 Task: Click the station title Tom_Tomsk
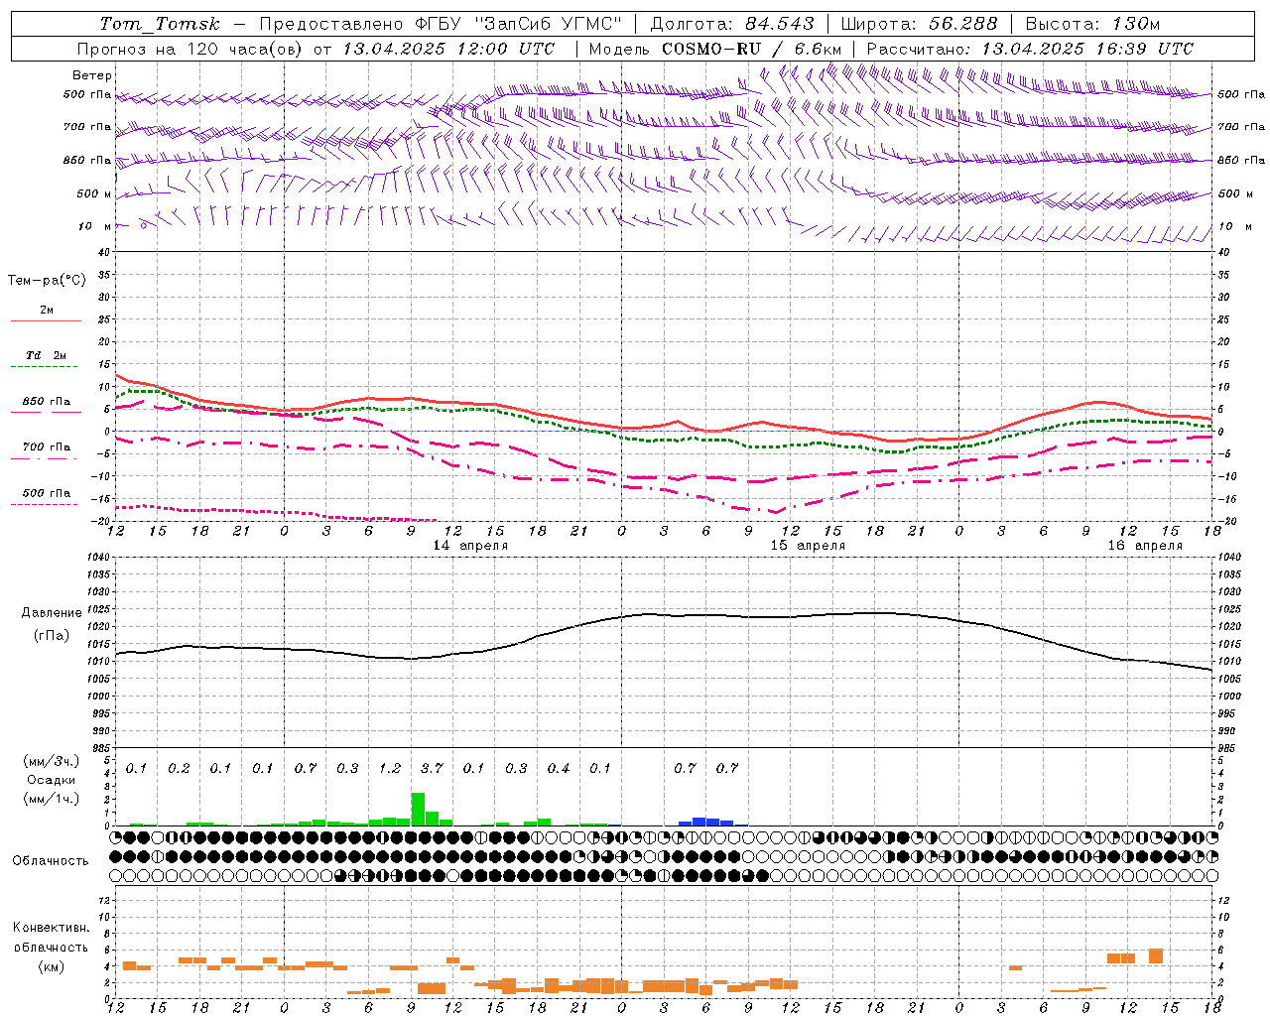[160, 24]
